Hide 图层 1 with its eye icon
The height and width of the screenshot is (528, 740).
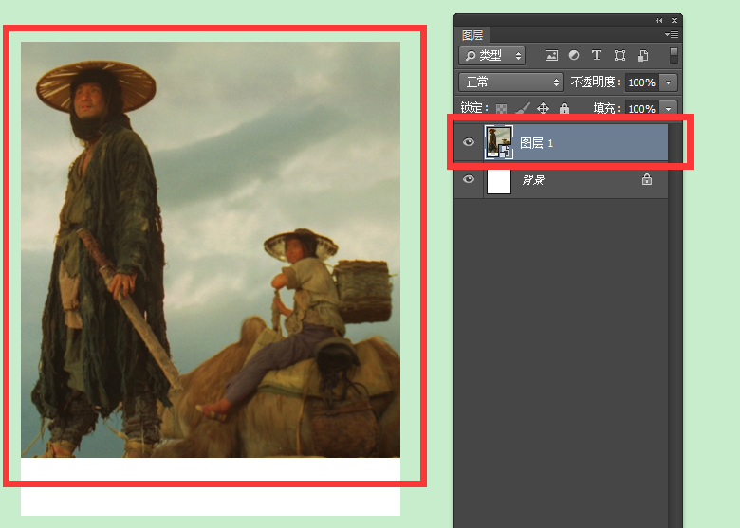tap(469, 142)
